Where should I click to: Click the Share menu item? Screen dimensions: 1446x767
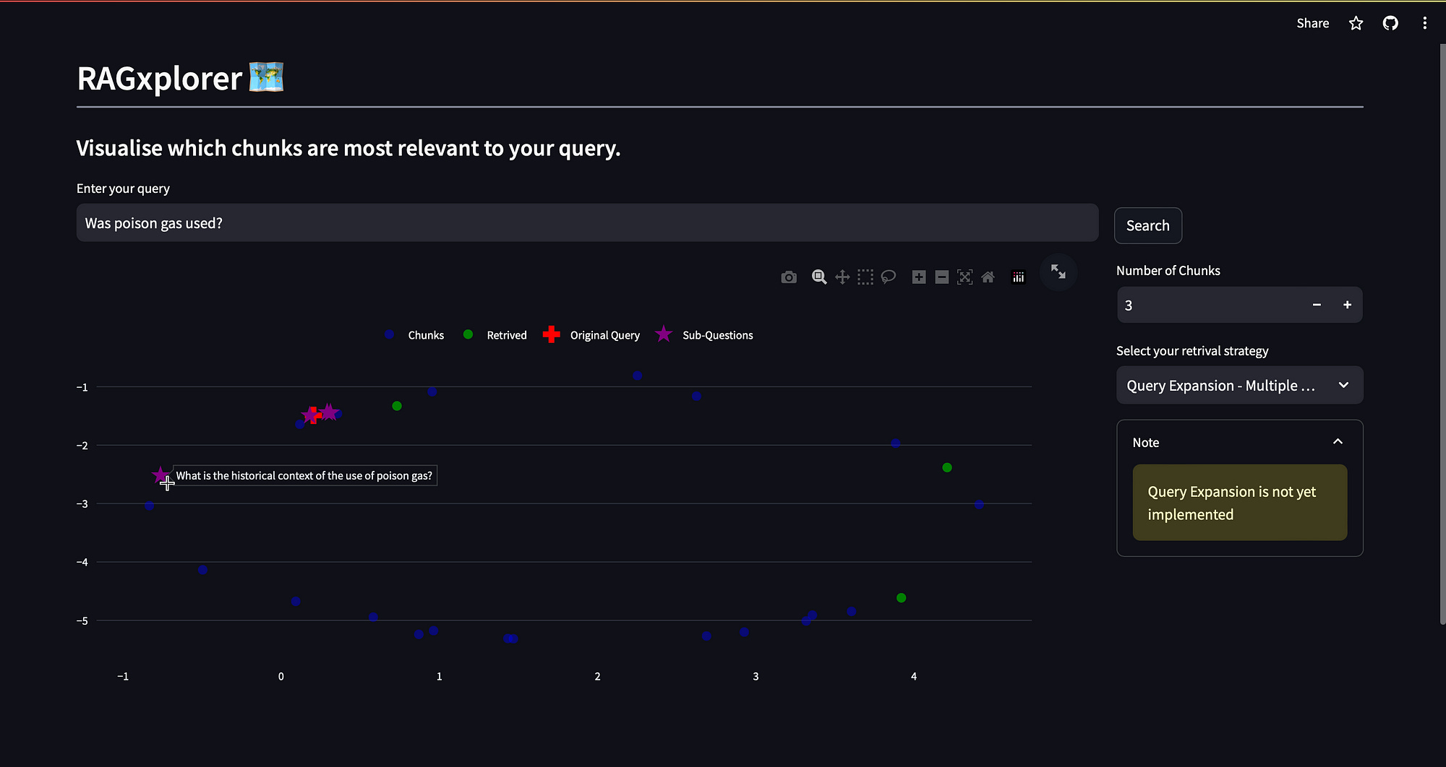coord(1312,23)
